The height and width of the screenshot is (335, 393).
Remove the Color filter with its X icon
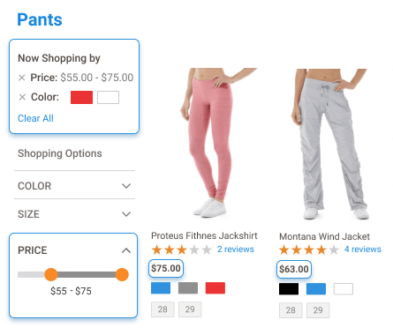pyautogui.click(x=22, y=97)
